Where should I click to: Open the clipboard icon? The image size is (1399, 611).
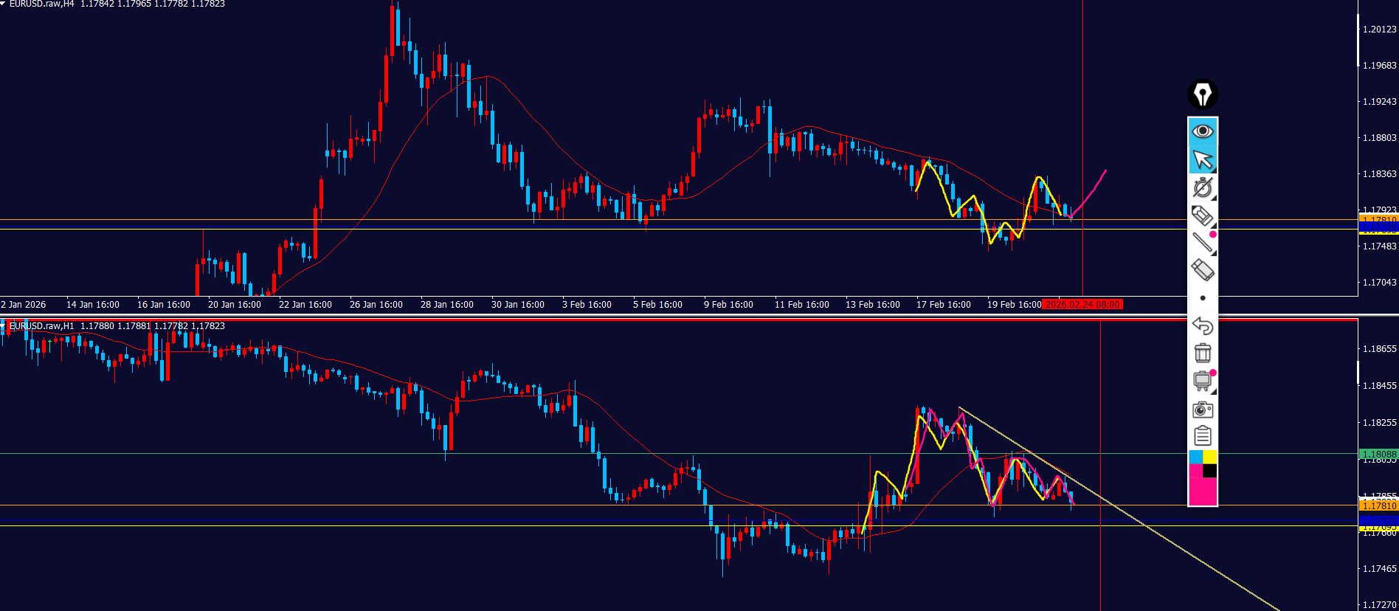[x=1203, y=436]
